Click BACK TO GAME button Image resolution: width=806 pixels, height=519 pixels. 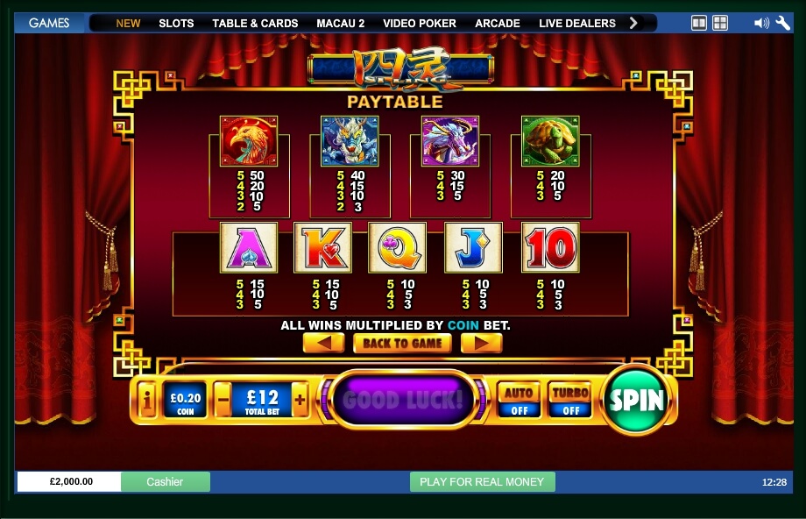coord(402,343)
